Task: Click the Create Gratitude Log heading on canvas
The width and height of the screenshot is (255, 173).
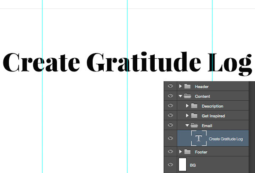Action: (127, 64)
